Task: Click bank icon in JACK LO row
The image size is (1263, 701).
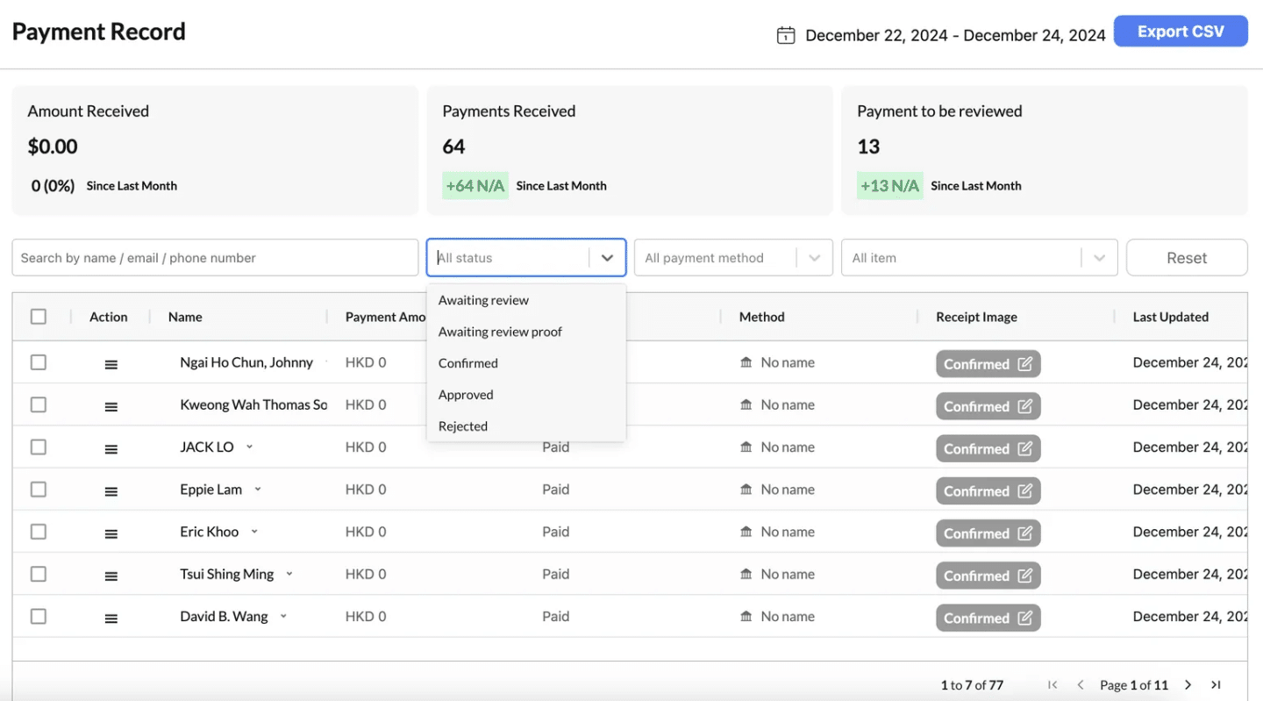Action: (x=746, y=447)
